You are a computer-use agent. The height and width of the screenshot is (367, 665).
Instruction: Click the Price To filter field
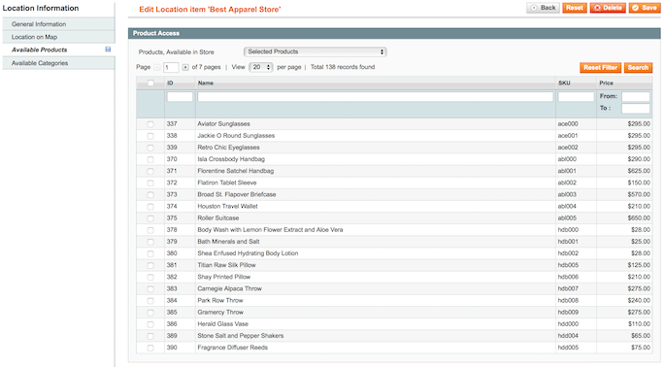[x=635, y=109]
